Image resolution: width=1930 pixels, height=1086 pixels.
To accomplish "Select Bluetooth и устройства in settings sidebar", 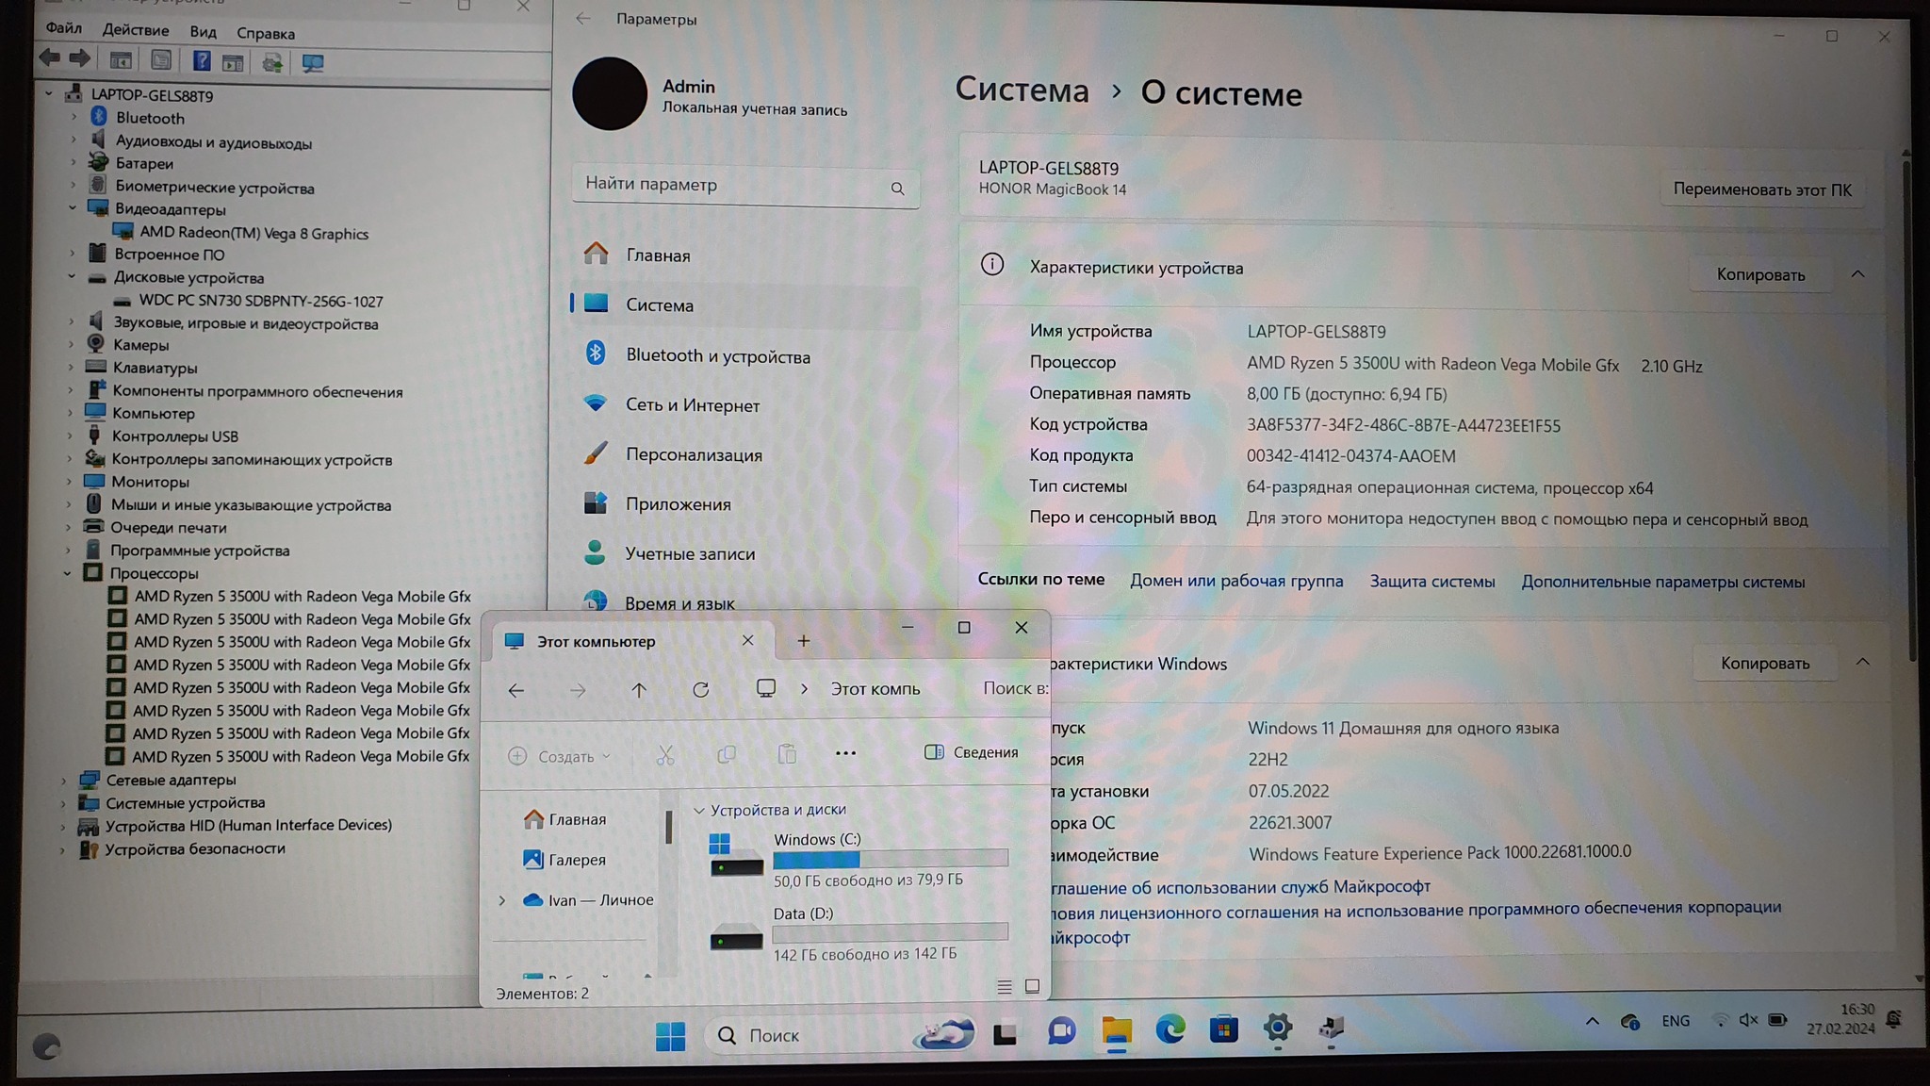I will click(x=717, y=356).
